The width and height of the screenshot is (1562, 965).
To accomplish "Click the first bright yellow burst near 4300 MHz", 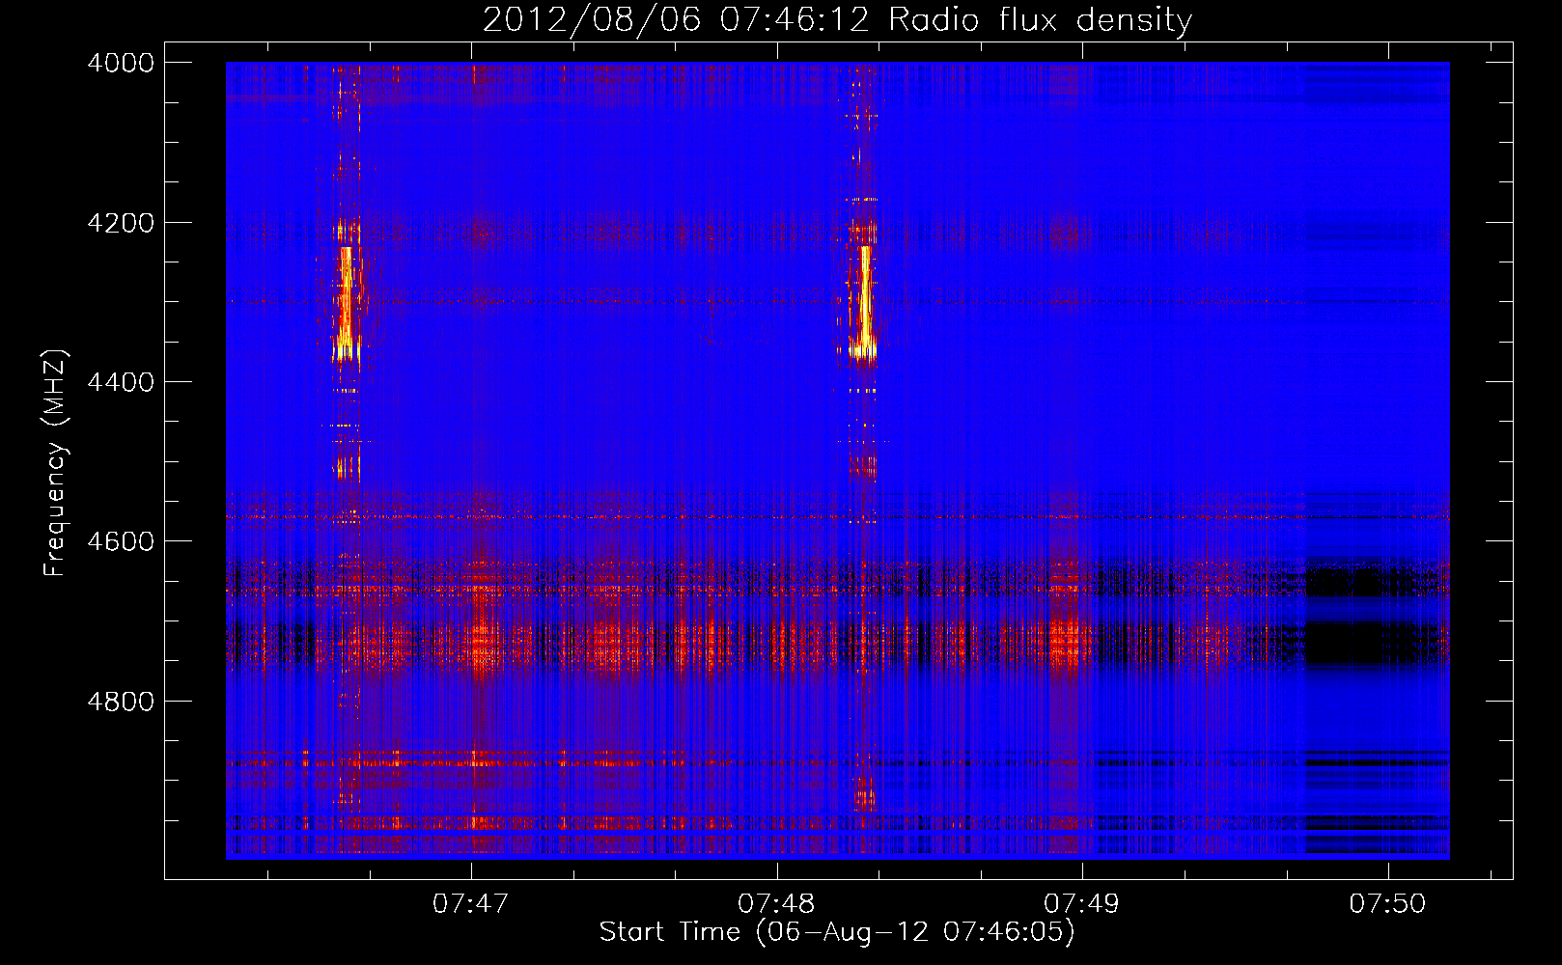I will (x=346, y=301).
